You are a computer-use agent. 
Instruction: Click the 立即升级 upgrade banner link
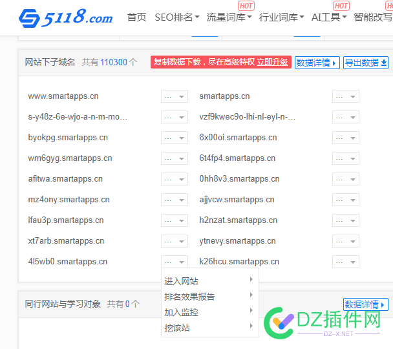[272, 62]
